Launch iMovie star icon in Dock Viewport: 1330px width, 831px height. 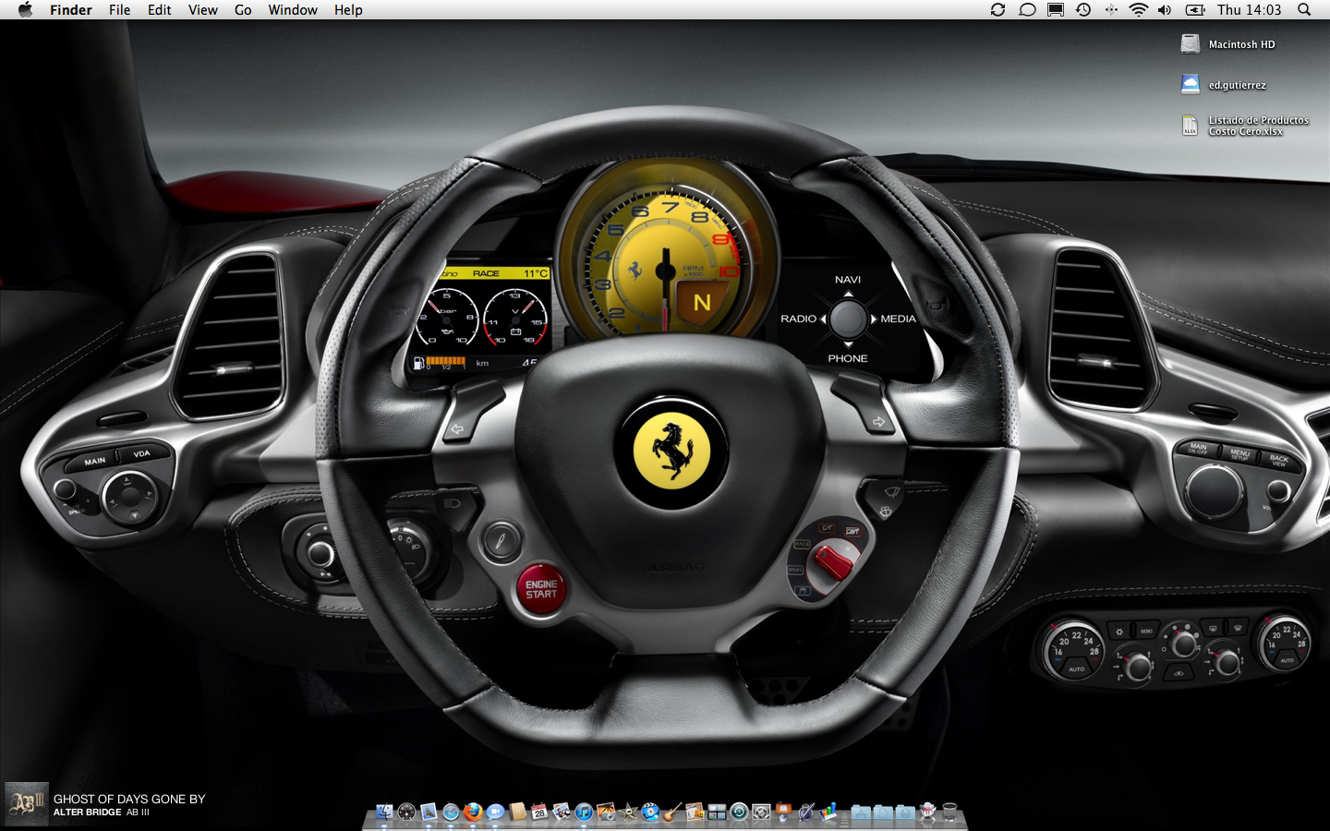628,812
